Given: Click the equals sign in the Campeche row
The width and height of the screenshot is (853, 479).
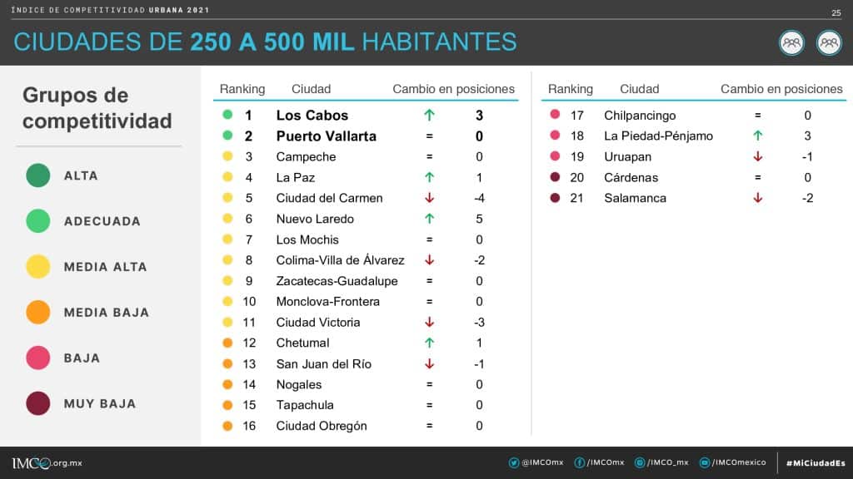Looking at the screenshot, I should [x=429, y=157].
